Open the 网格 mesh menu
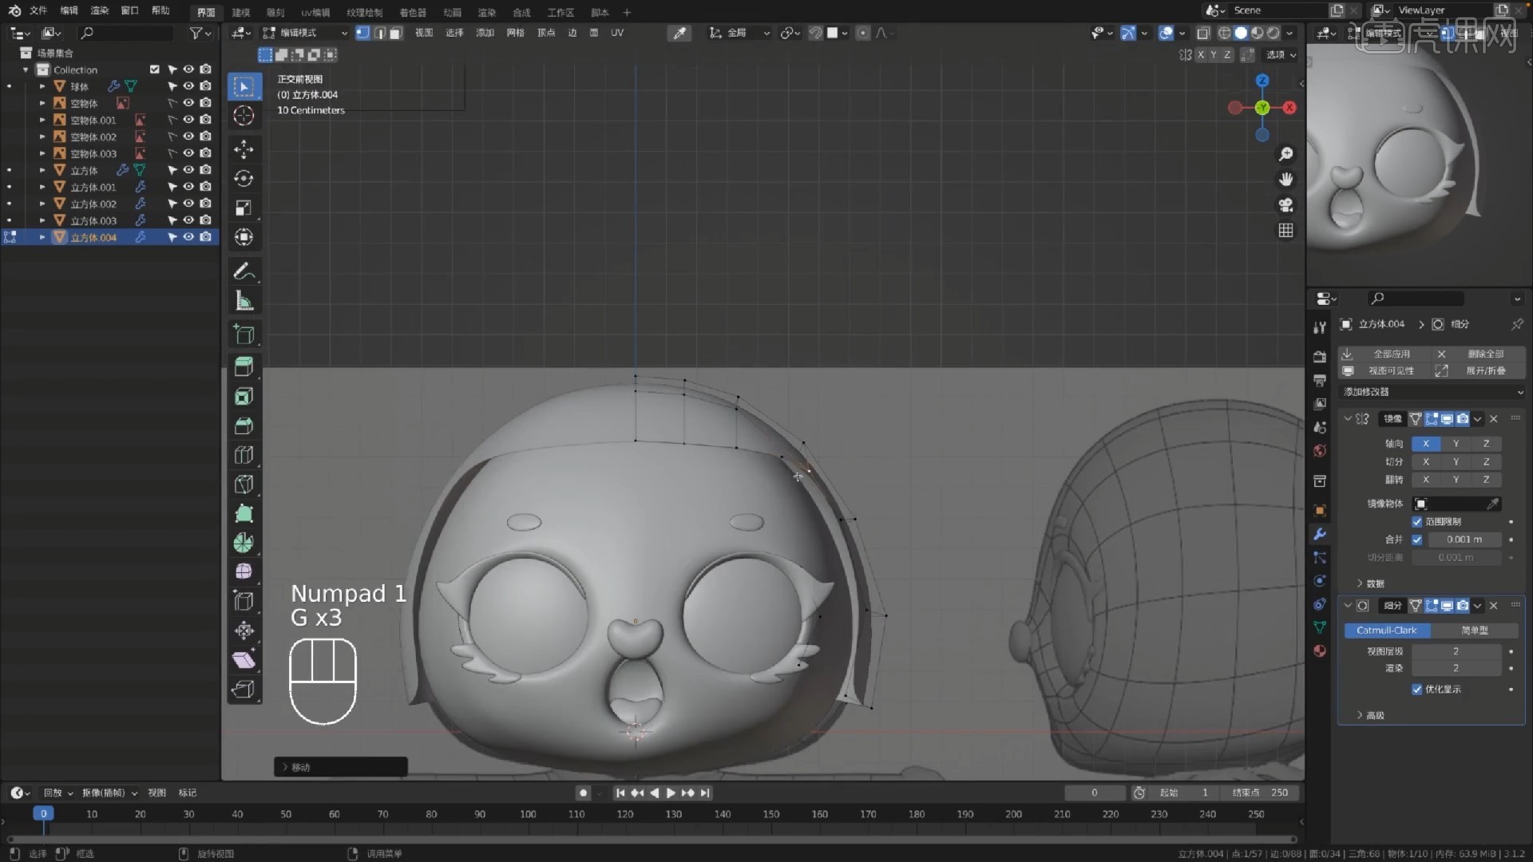 [x=516, y=33]
